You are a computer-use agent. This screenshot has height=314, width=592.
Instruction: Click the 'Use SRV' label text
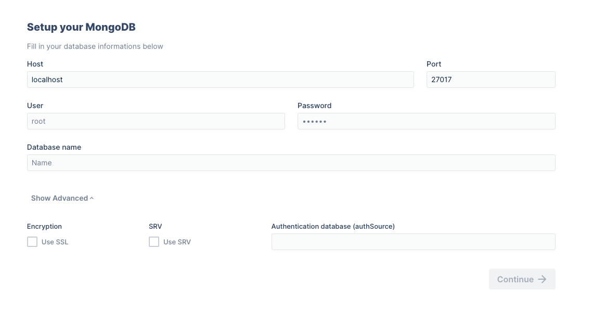(177, 242)
